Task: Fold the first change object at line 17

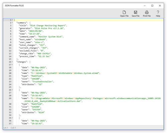Action: pos(12,65)
